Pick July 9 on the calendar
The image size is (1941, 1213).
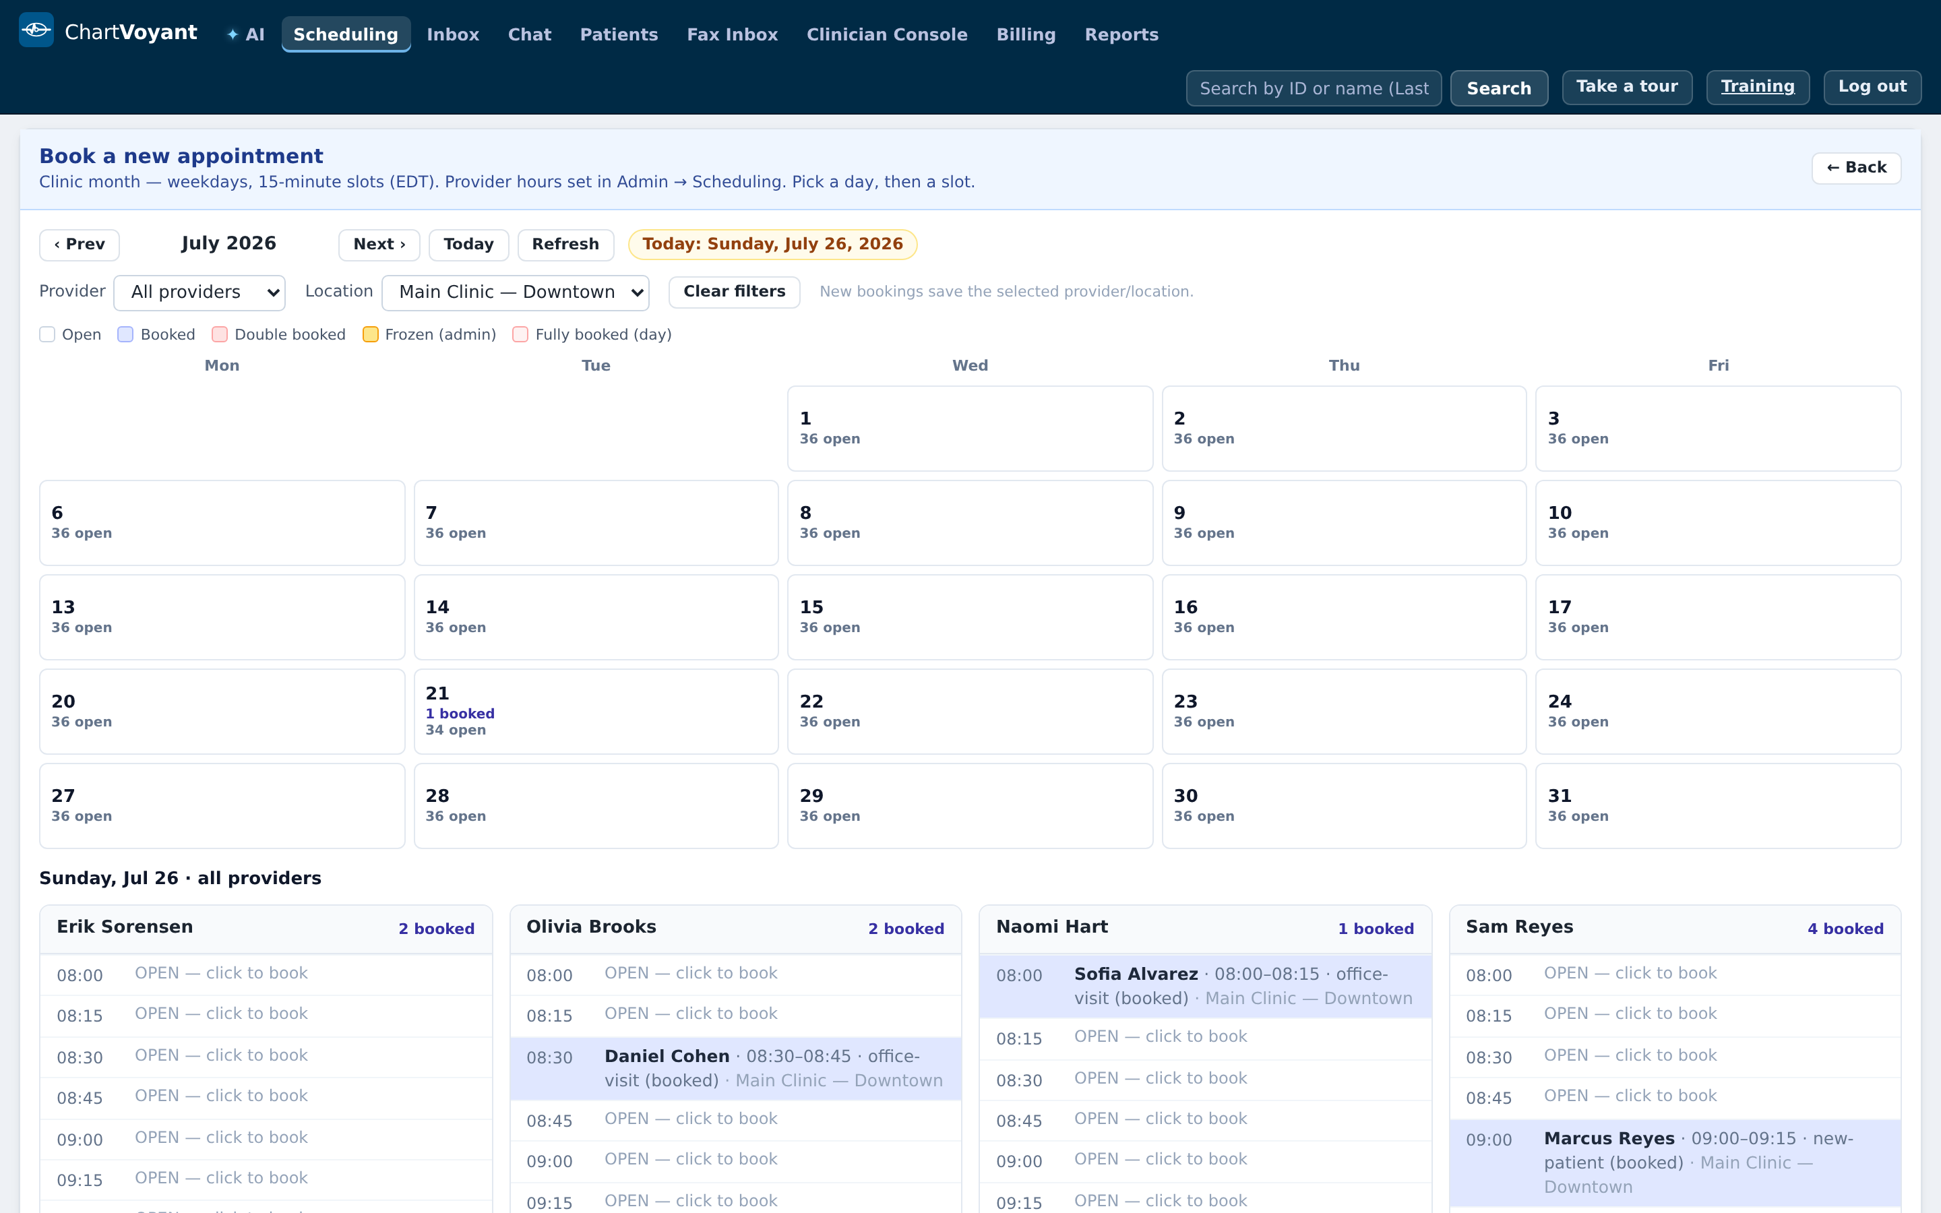click(1345, 523)
